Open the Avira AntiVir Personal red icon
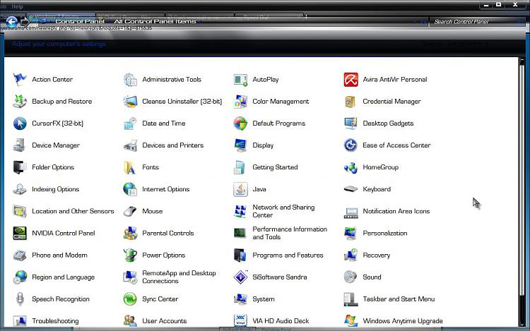The height and width of the screenshot is (331, 530). coord(351,80)
